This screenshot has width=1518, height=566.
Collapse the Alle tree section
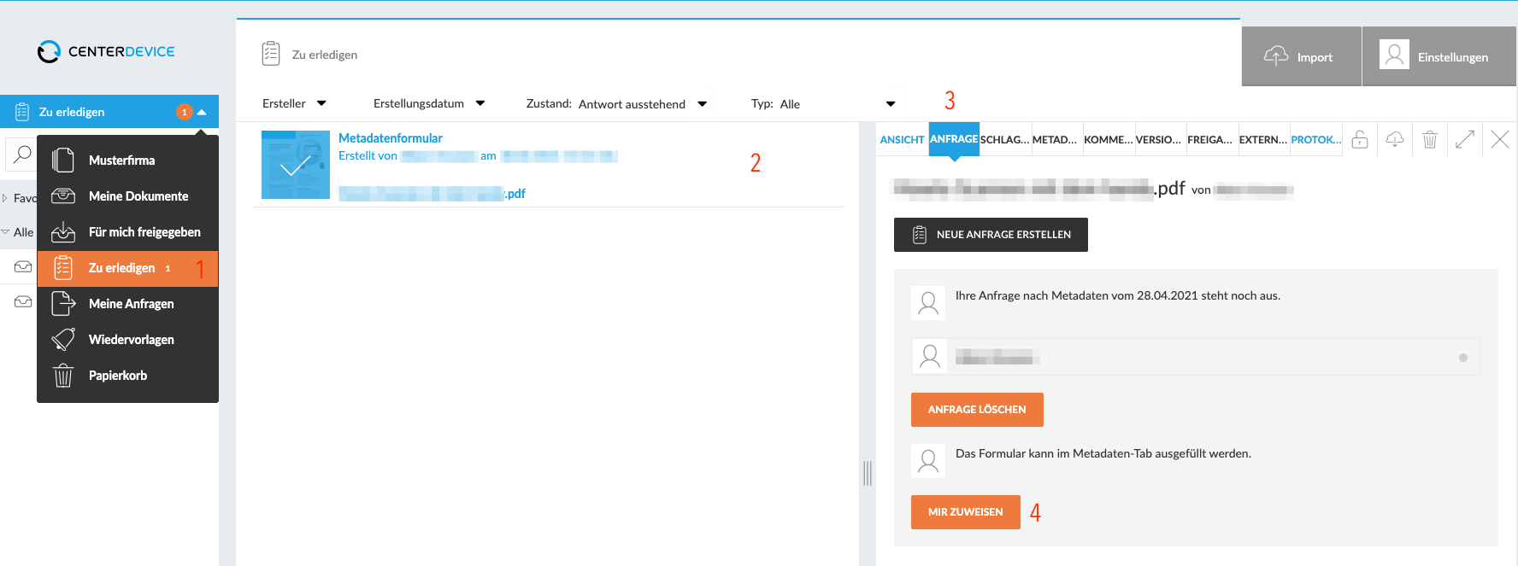point(5,232)
